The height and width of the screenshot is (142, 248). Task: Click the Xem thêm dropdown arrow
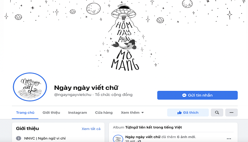[142, 113]
